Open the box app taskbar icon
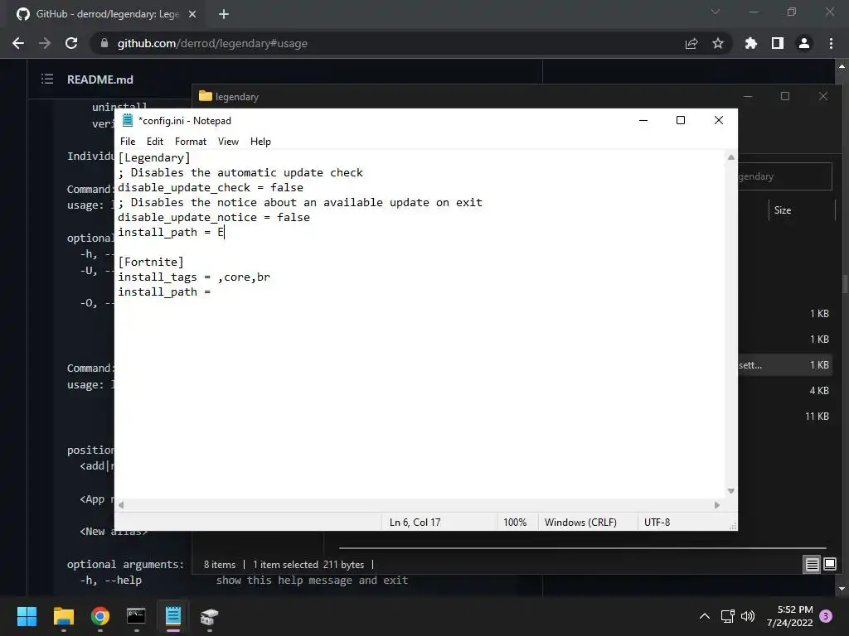This screenshot has height=636, width=849. tap(210, 616)
